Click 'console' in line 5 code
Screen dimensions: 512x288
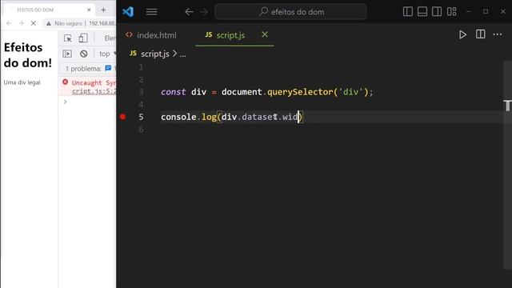click(x=178, y=117)
